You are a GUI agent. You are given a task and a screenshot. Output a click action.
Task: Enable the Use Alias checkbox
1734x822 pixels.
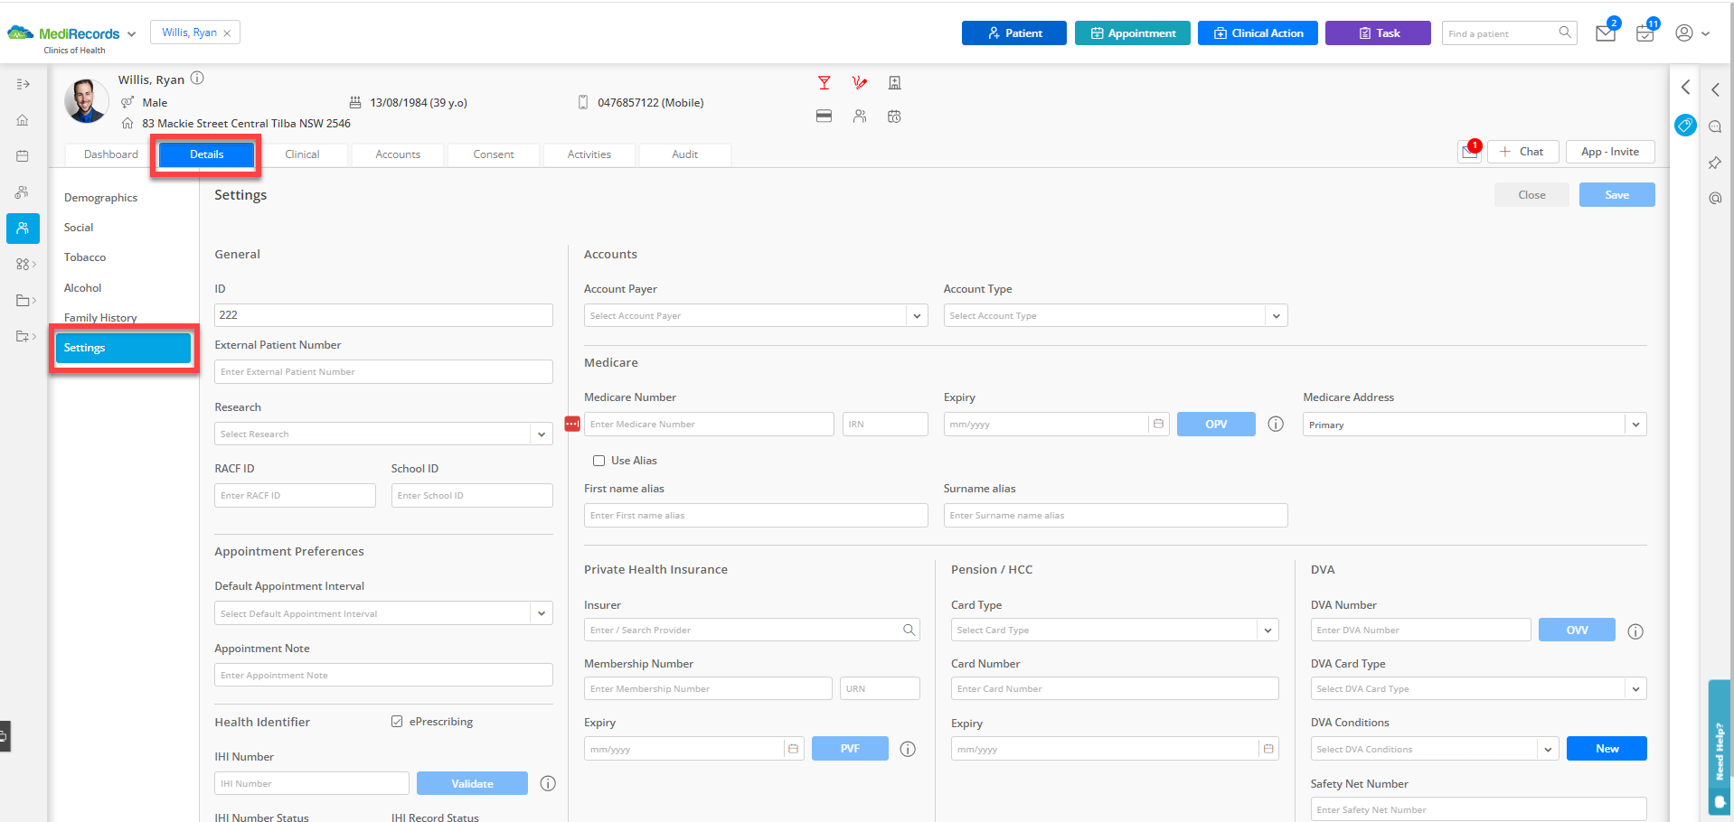[598, 461]
